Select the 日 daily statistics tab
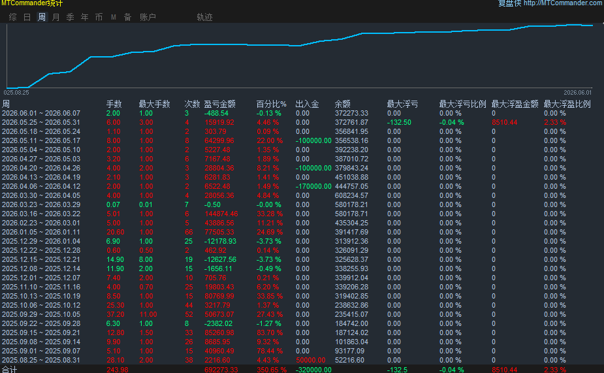 coord(27,17)
